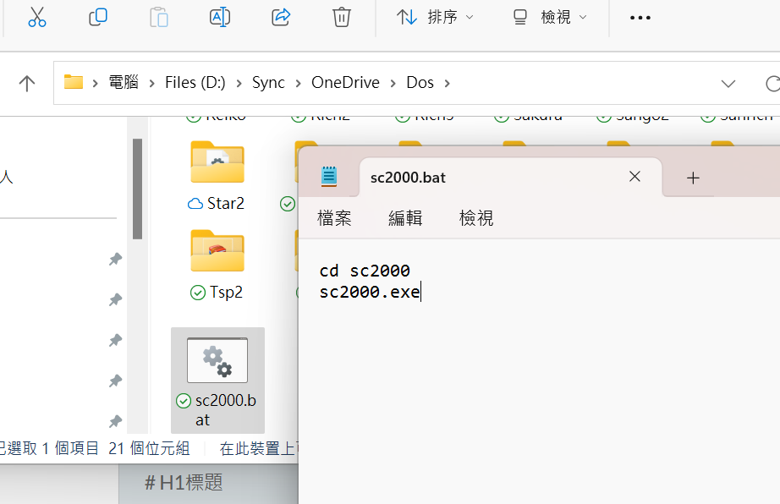This screenshot has width=780, height=504.
Task: Click the Share icon in toolbar
Action: 281,17
